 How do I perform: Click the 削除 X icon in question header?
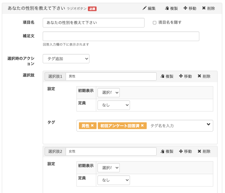point(204,8)
